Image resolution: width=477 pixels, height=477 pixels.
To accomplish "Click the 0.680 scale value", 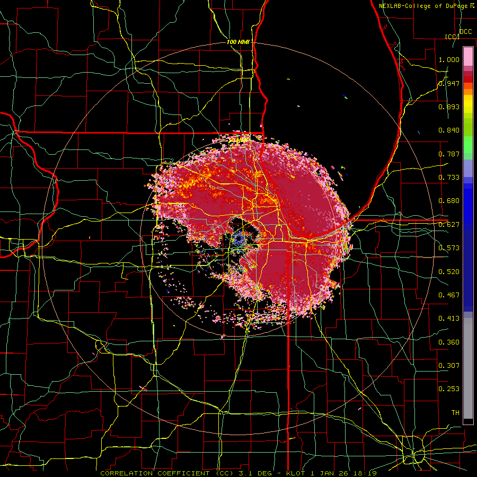I will coord(449,201).
